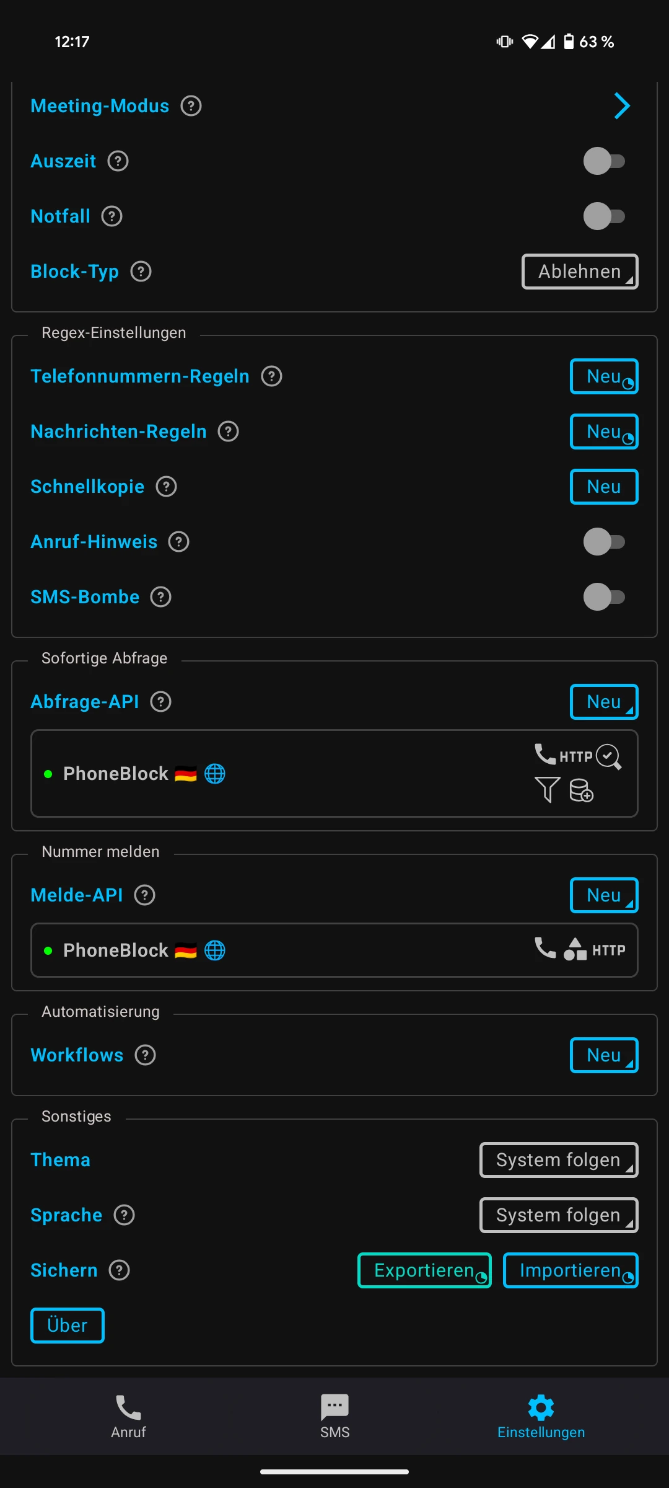Open the Thema System folgen dropdown

pos(559,1160)
